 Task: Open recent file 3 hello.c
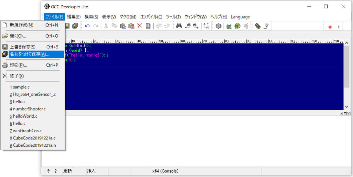[x=33, y=101]
